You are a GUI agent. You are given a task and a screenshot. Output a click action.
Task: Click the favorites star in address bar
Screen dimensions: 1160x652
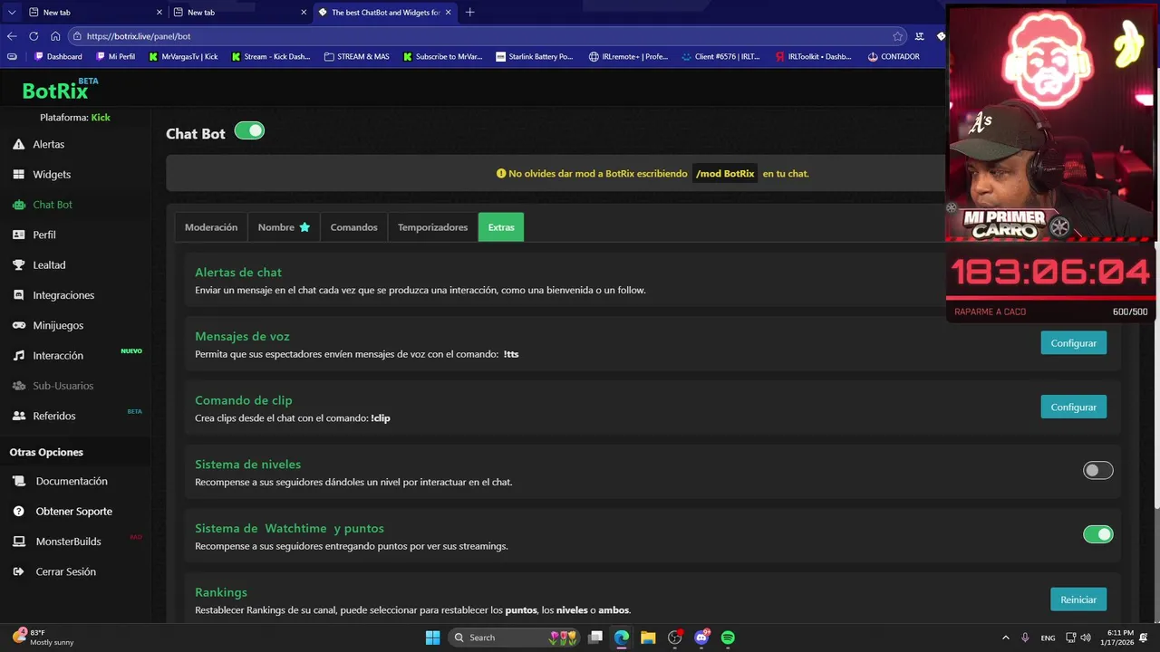pos(898,36)
